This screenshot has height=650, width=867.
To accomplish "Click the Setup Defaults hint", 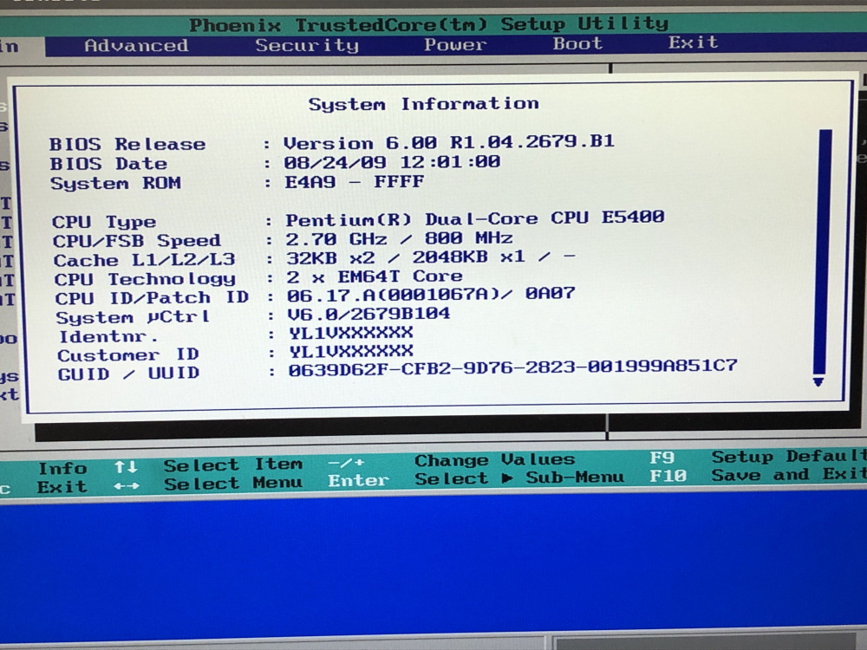I will click(789, 457).
